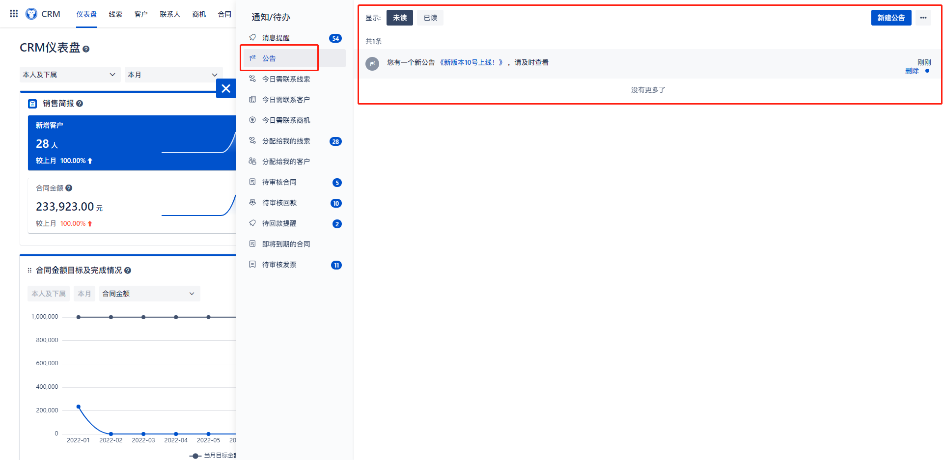Switch to the 商机 tab

pos(199,14)
